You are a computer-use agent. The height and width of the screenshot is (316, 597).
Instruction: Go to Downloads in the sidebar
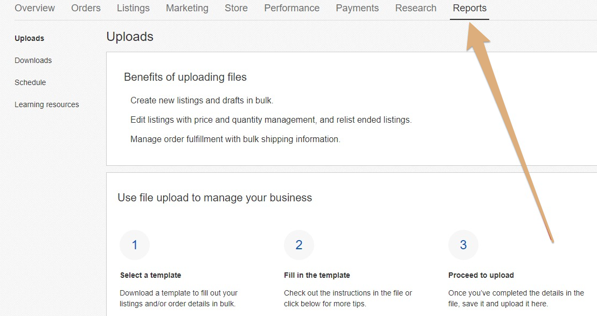click(33, 60)
